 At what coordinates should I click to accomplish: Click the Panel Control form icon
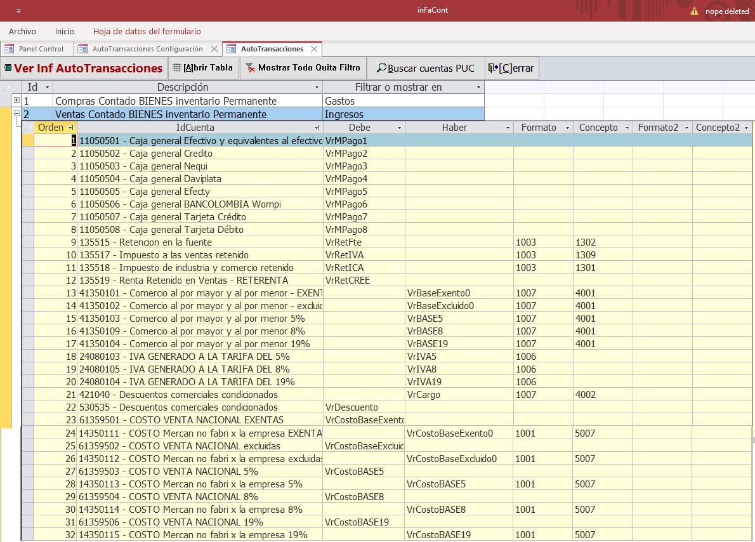point(10,49)
